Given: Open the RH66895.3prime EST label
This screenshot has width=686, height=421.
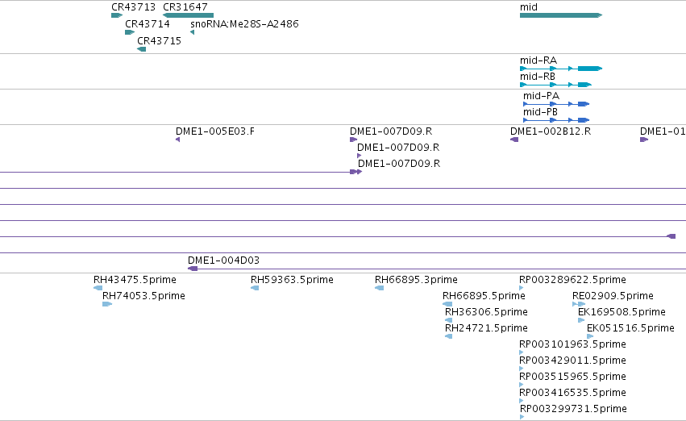Looking at the screenshot, I should [x=416, y=280].
